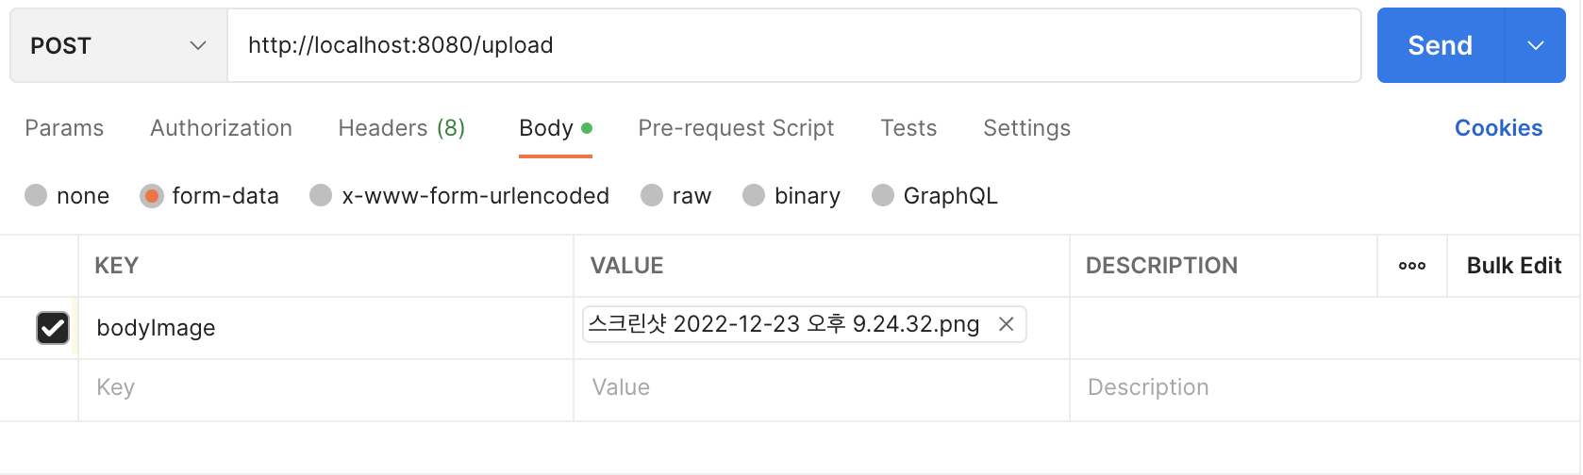Switch to the Params tab
Screen dimensions: 1583x475
[64, 128]
